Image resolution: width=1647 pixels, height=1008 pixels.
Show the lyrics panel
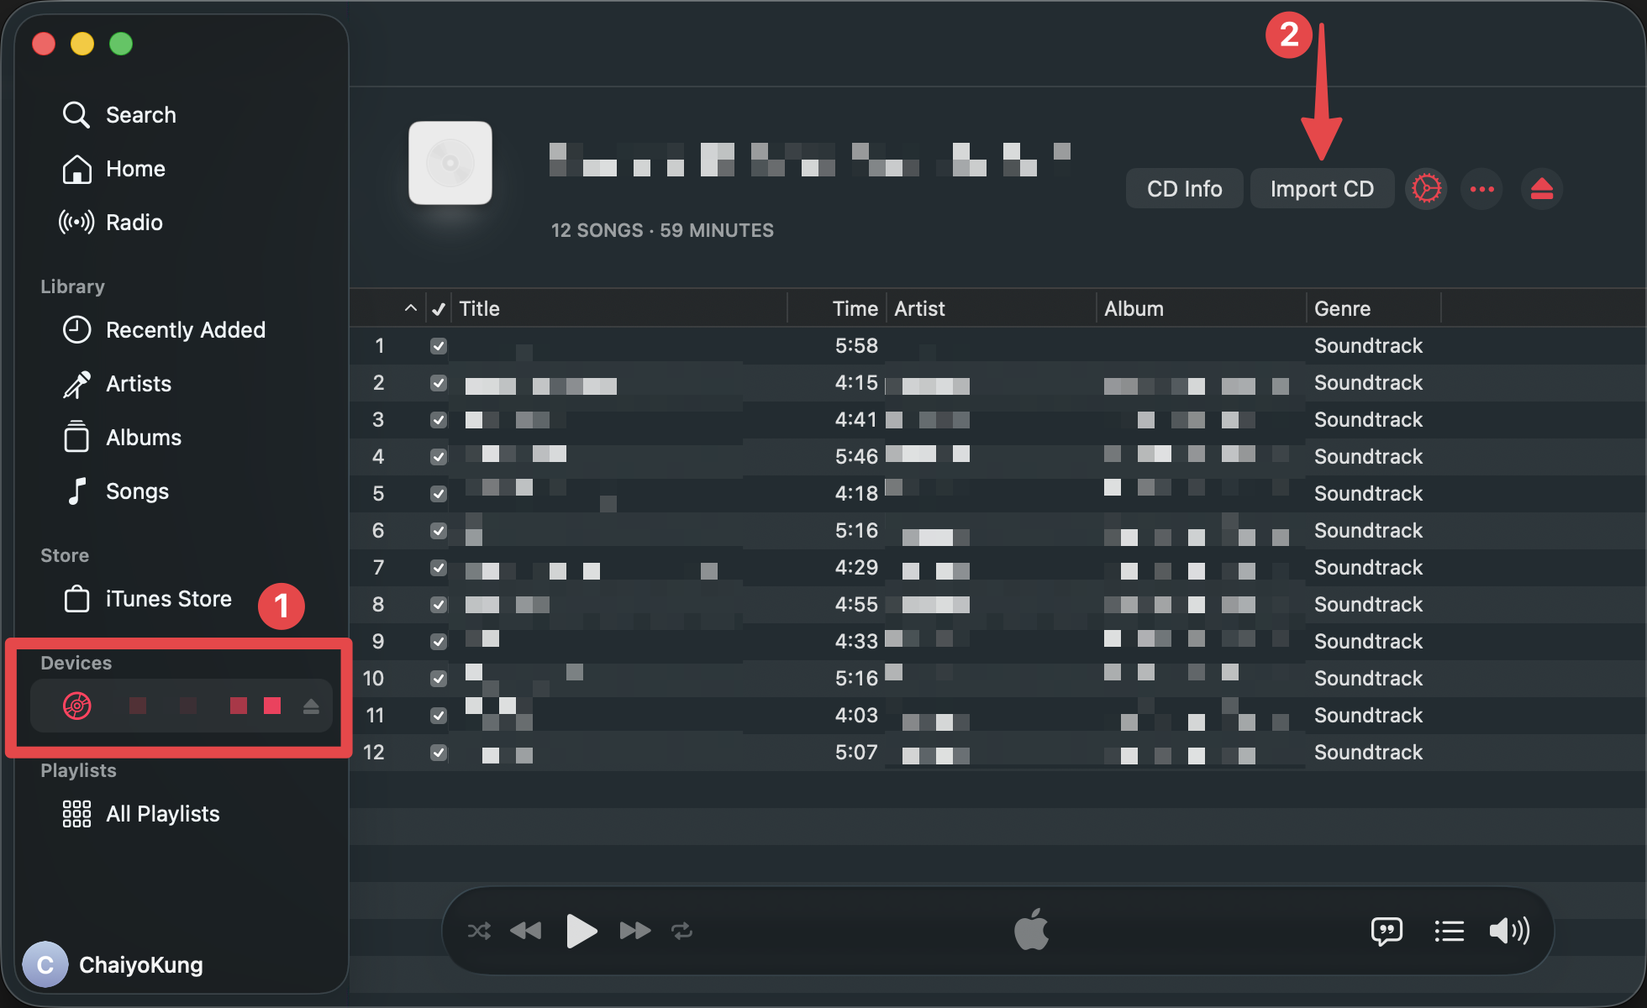click(1387, 930)
